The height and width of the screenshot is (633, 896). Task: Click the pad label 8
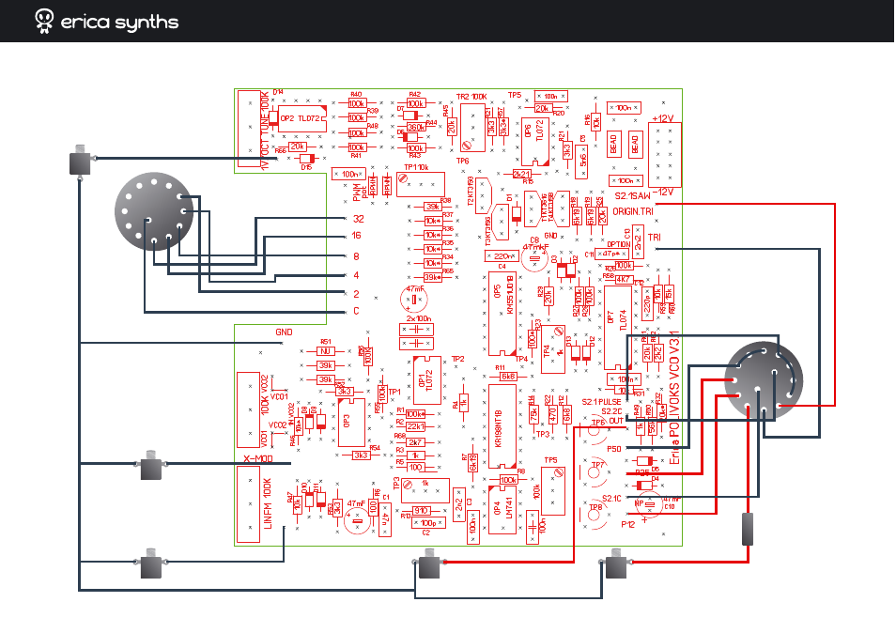click(x=357, y=256)
